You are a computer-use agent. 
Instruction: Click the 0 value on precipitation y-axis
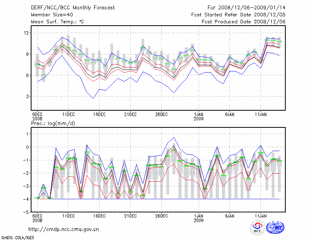(28, 147)
